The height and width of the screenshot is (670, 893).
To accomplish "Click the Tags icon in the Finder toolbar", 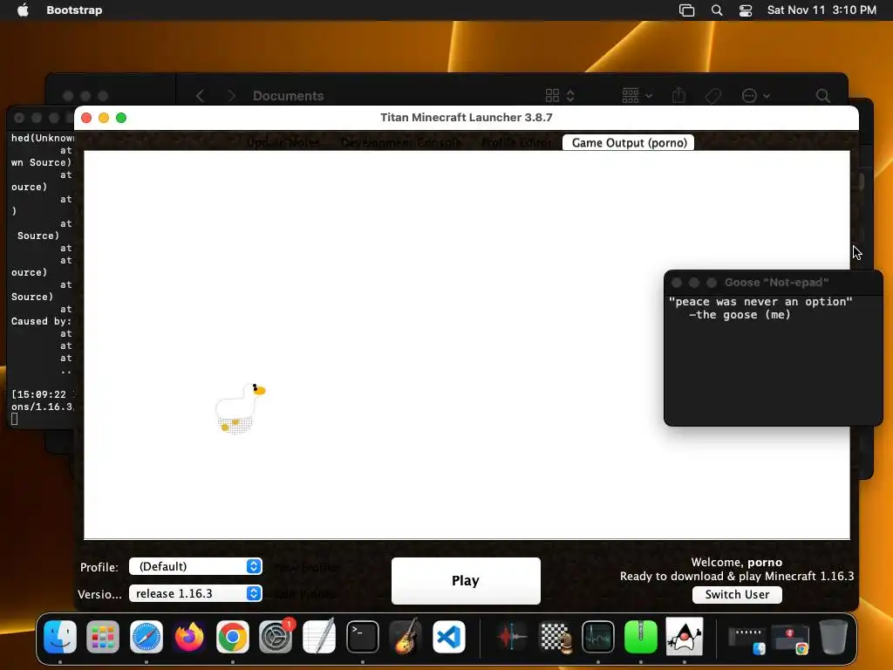I will 713,96.
